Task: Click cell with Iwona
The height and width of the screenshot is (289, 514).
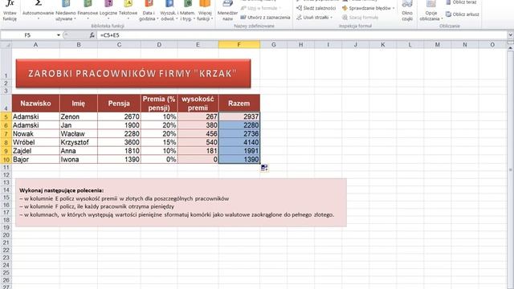Action: click(79, 160)
